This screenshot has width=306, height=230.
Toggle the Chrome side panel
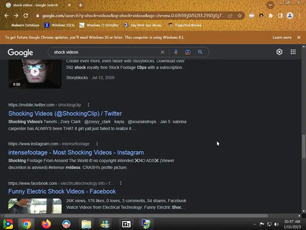(280, 16)
